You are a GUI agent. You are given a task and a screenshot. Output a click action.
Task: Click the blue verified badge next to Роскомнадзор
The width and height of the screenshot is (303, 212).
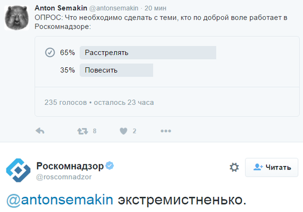(x=110, y=165)
